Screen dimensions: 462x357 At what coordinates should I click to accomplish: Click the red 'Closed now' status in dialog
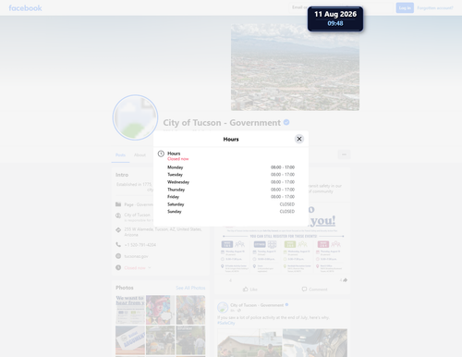coord(178,159)
